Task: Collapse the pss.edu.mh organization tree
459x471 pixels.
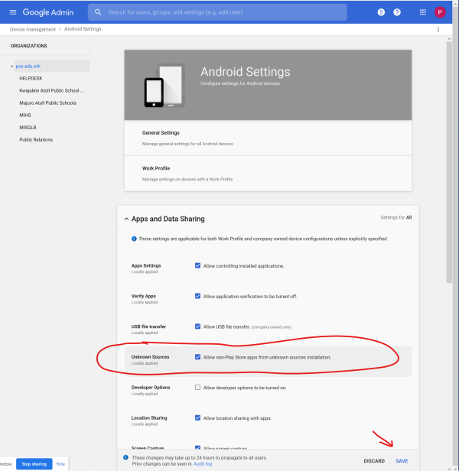Action: coord(12,67)
